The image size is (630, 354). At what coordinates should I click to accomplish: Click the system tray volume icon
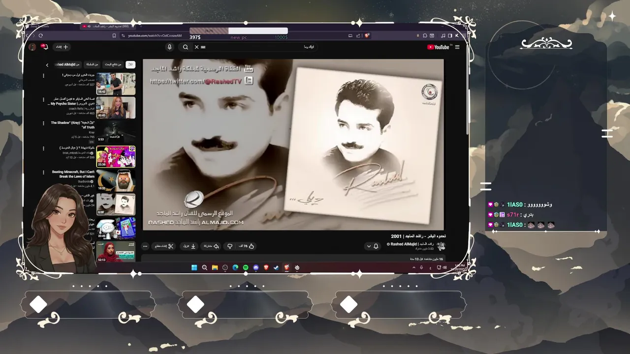[x=445, y=267]
